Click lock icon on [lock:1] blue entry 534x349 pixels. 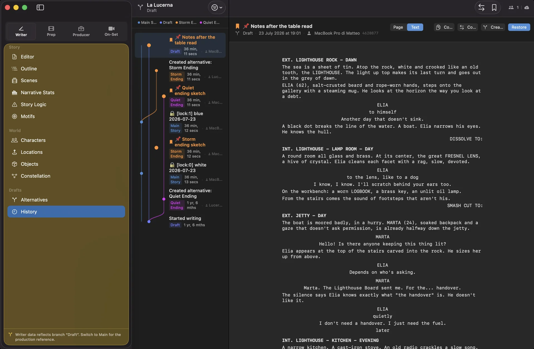172,113
